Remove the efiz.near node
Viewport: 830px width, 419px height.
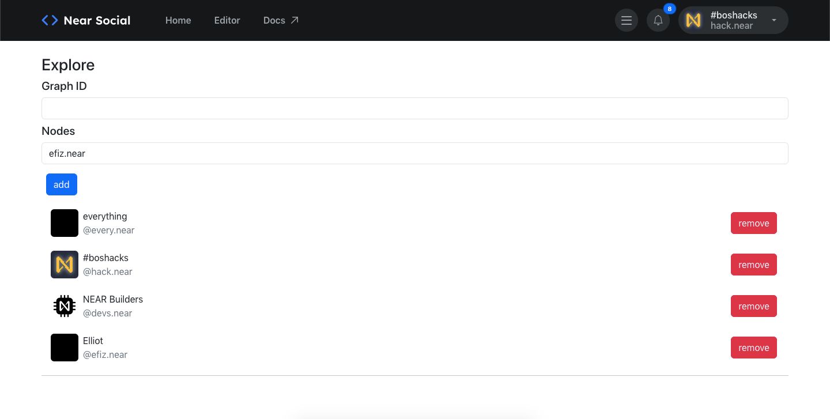click(x=754, y=348)
